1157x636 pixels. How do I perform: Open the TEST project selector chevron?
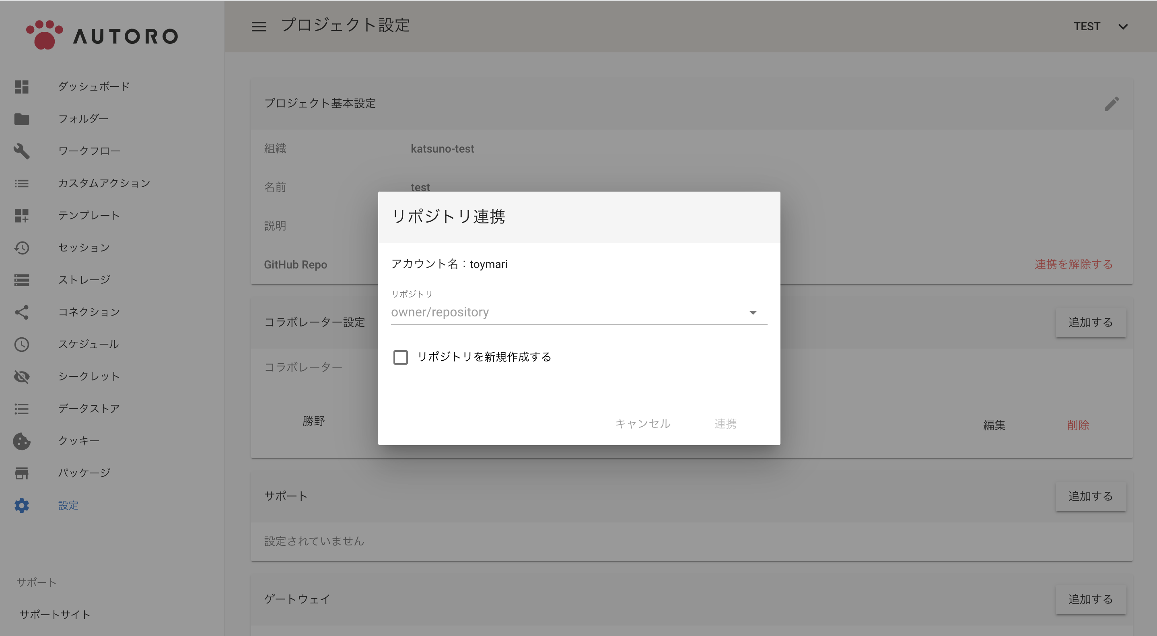coord(1123,27)
